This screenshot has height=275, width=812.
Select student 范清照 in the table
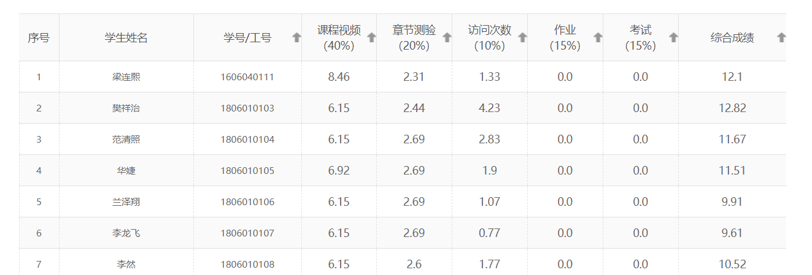[126, 140]
